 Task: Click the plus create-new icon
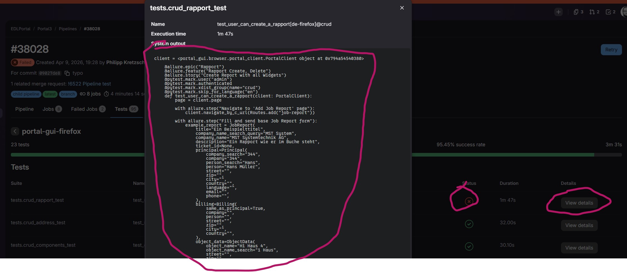pos(558,12)
